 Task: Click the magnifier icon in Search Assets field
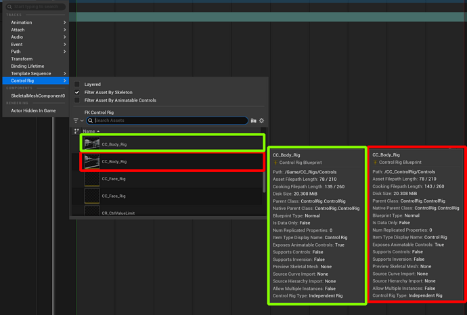[x=90, y=121]
